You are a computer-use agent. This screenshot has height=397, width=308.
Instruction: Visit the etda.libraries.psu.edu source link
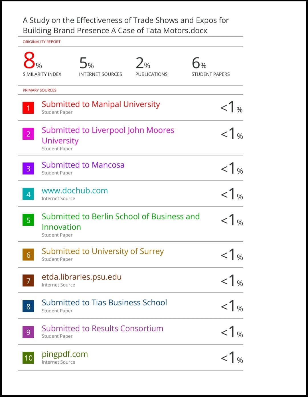82,277
